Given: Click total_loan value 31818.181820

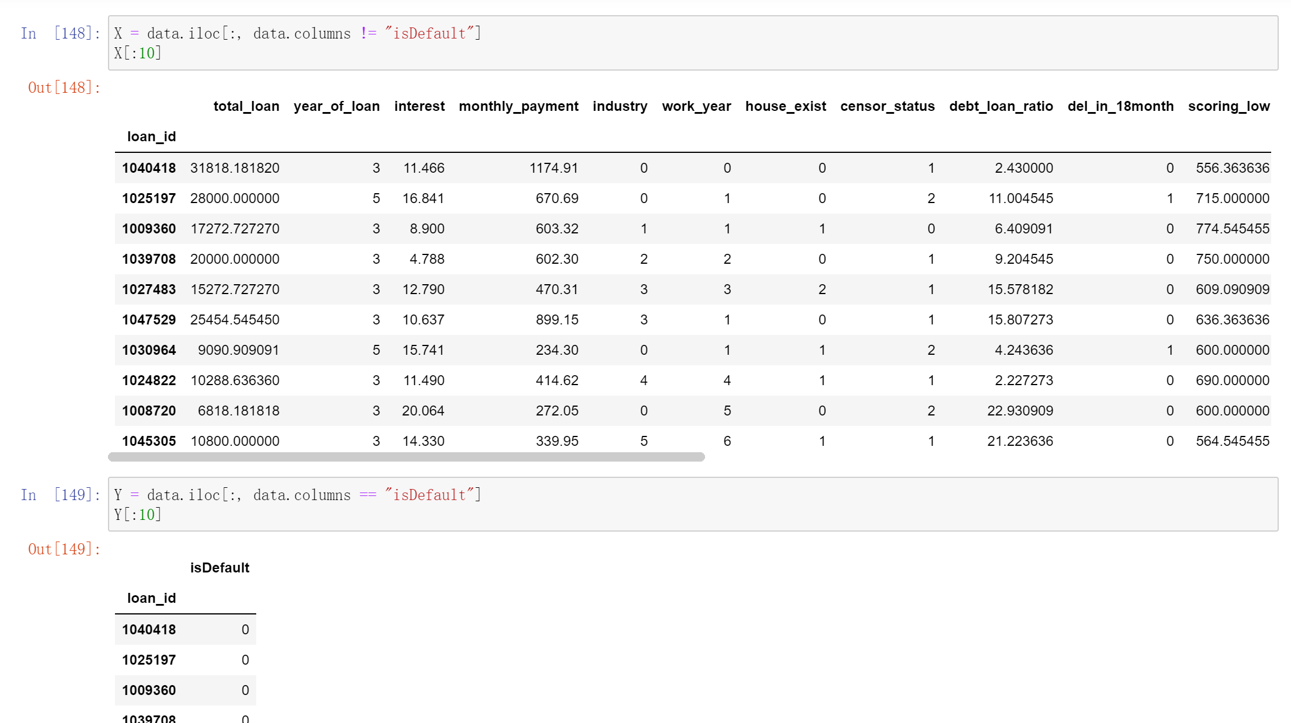Looking at the screenshot, I should pos(235,168).
